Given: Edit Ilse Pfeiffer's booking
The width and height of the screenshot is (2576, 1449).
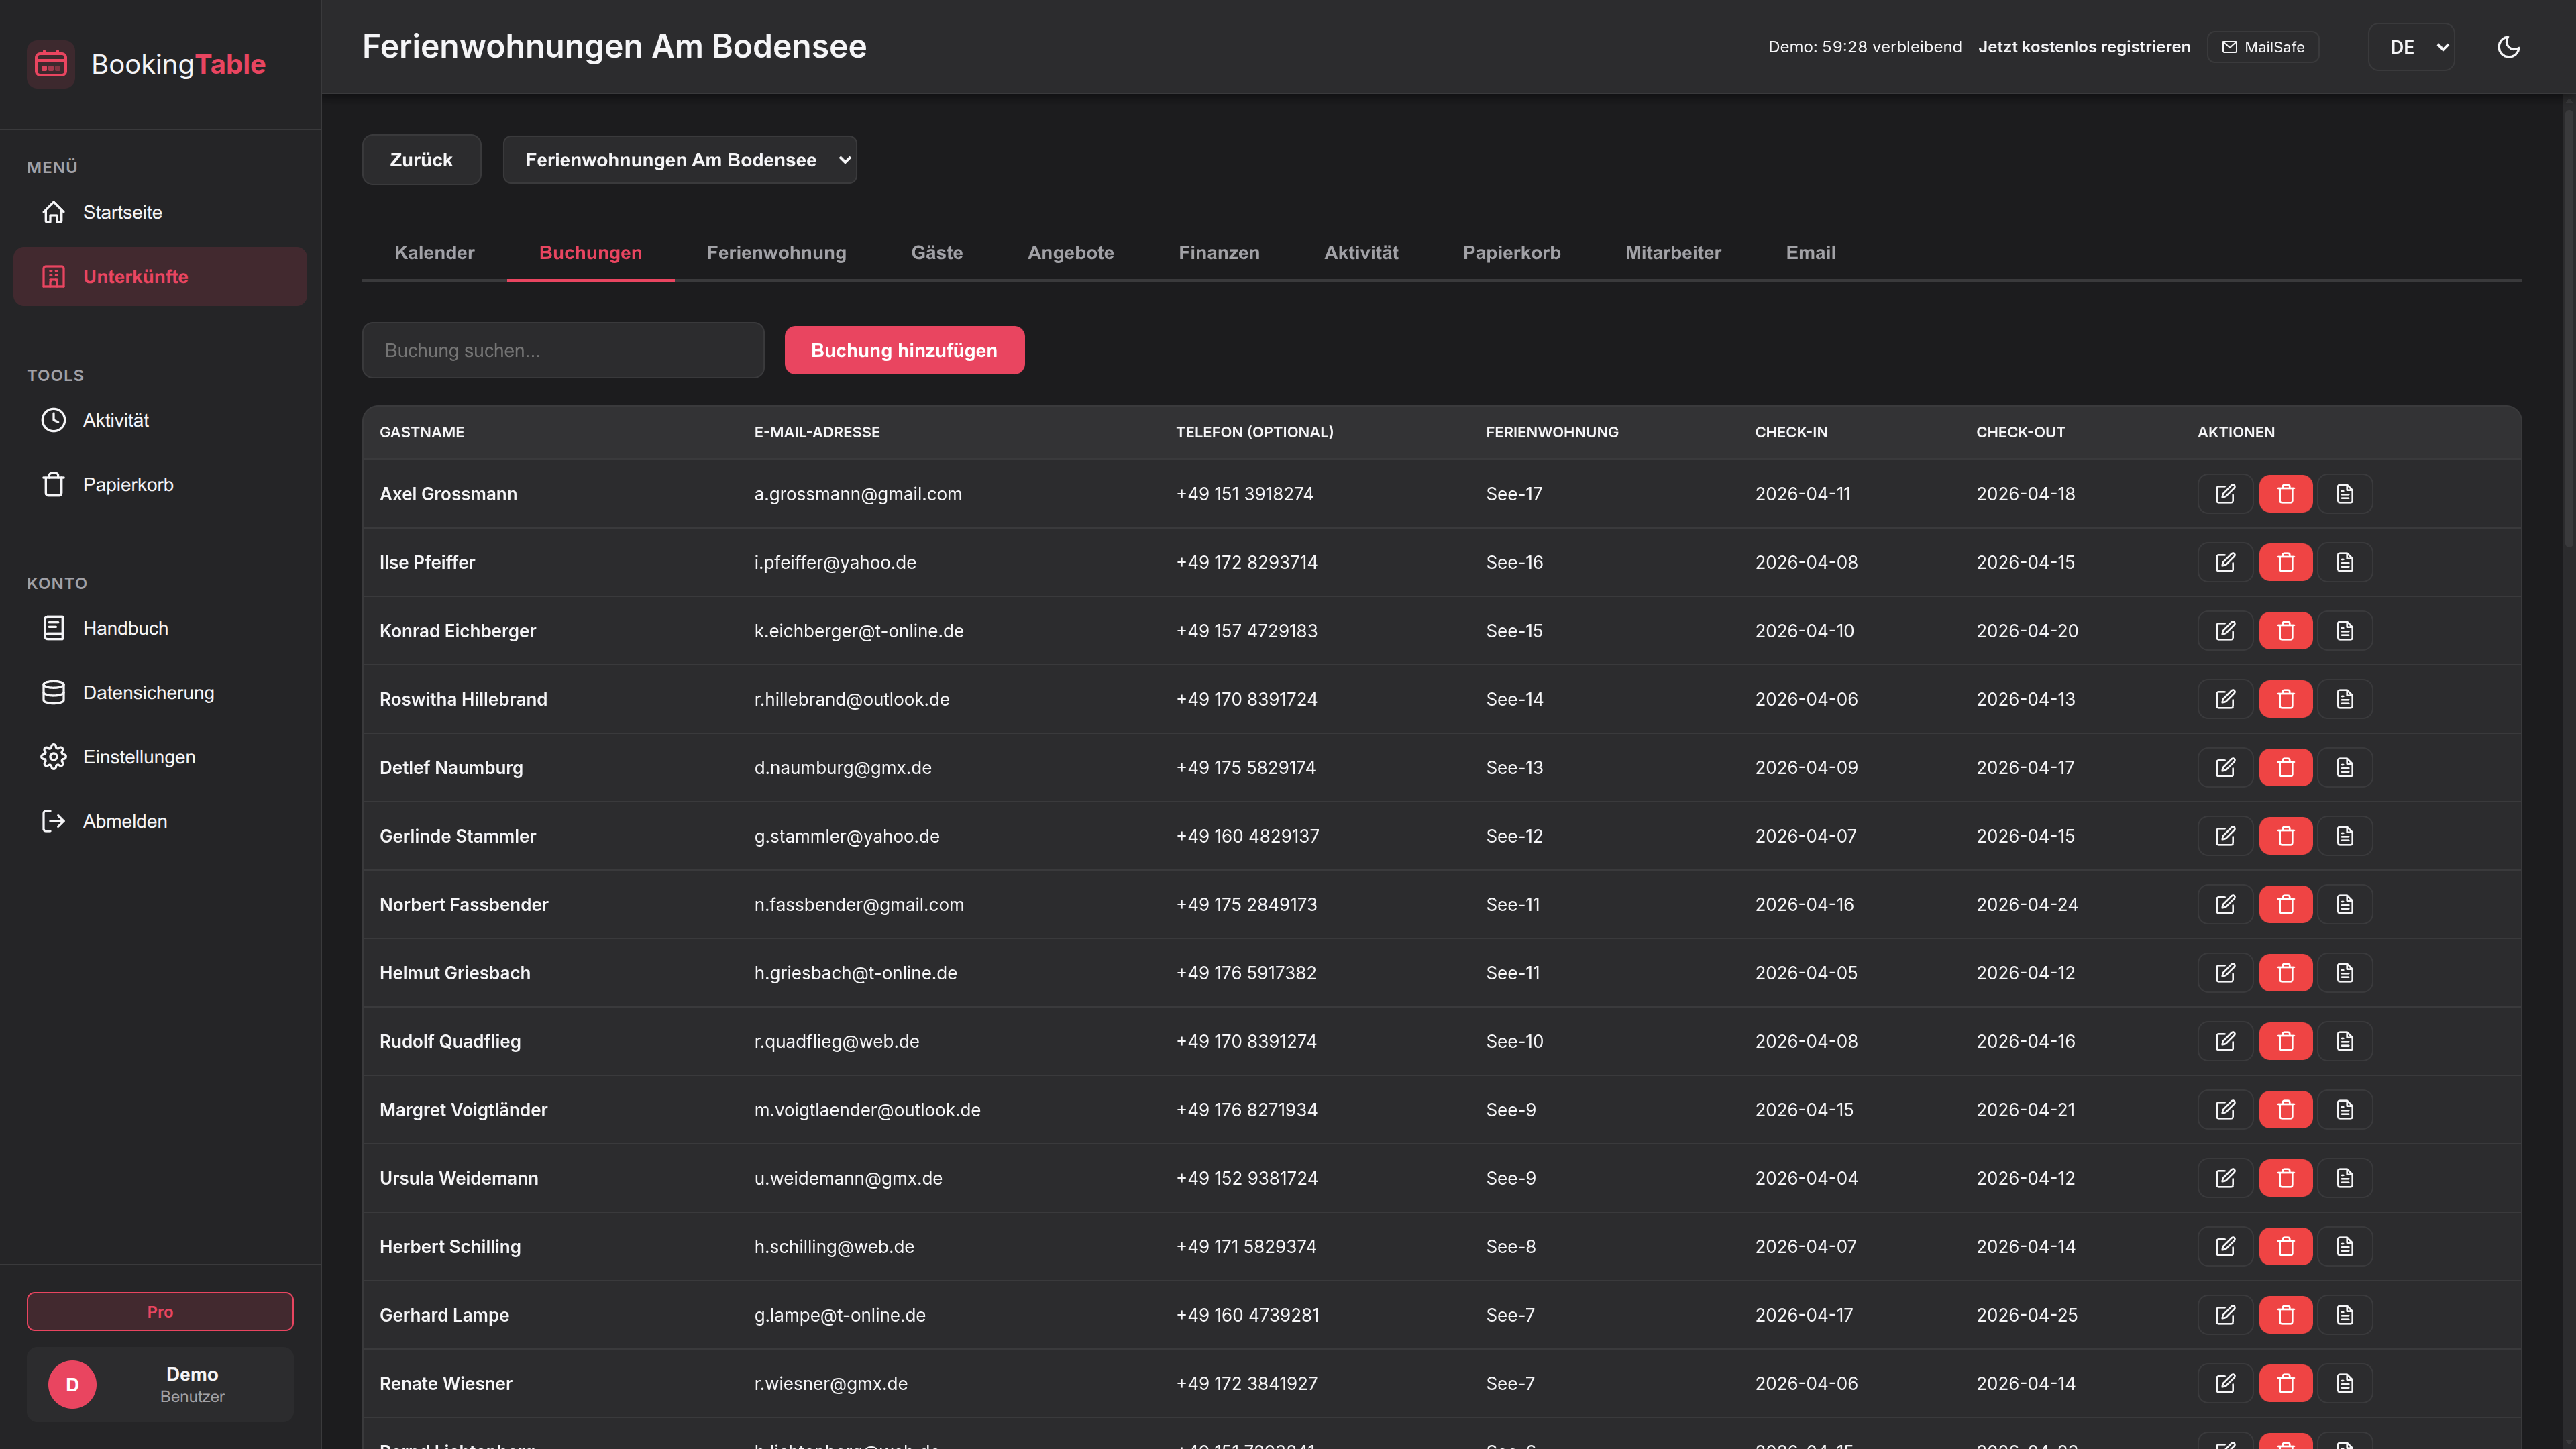Looking at the screenshot, I should pos(2225,562).
